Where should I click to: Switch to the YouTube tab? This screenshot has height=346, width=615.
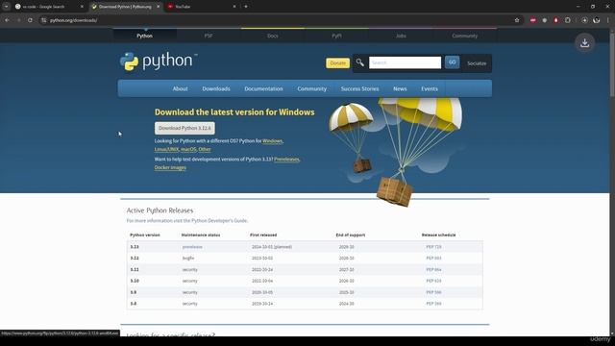tap(202, 7)
